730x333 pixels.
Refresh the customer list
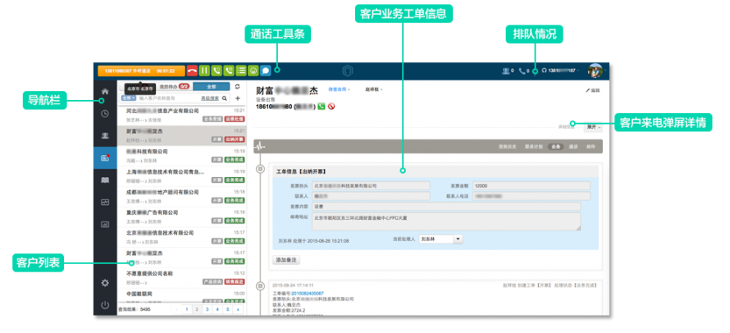coord(237,87)
